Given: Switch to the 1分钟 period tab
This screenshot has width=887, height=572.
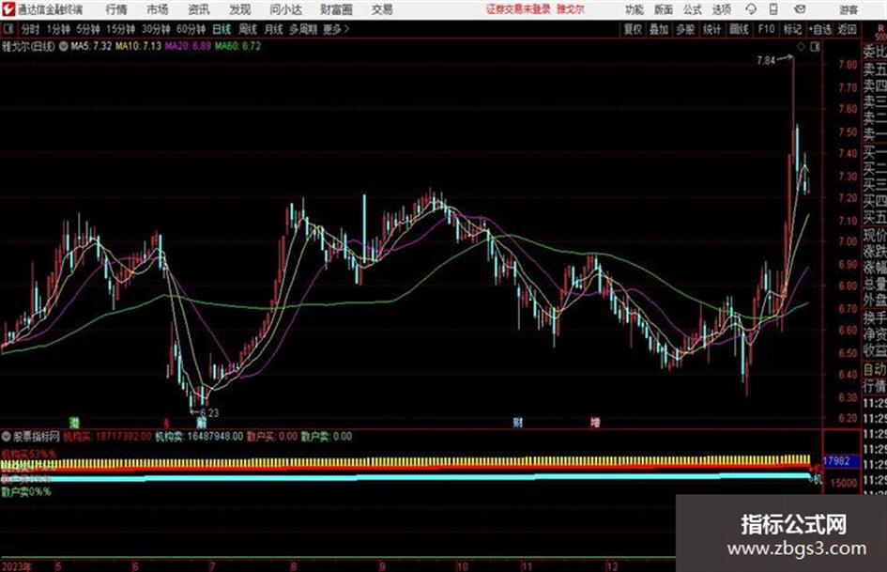Looking at the screenshot, I should tap(58, 29).
